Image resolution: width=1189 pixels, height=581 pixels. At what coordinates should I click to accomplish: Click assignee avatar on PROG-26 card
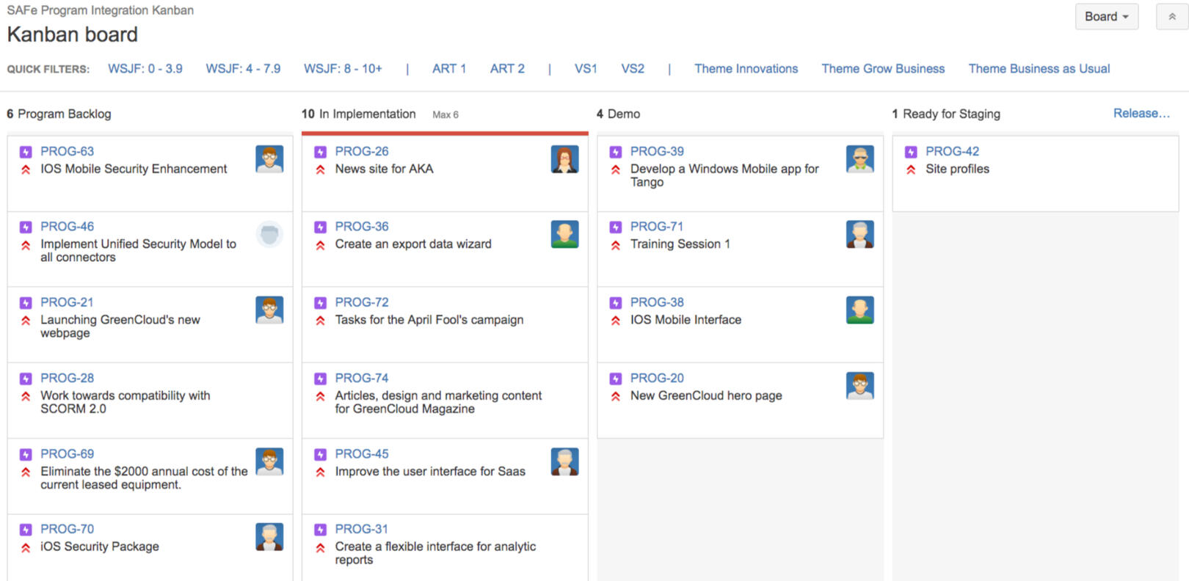[564, 159]
